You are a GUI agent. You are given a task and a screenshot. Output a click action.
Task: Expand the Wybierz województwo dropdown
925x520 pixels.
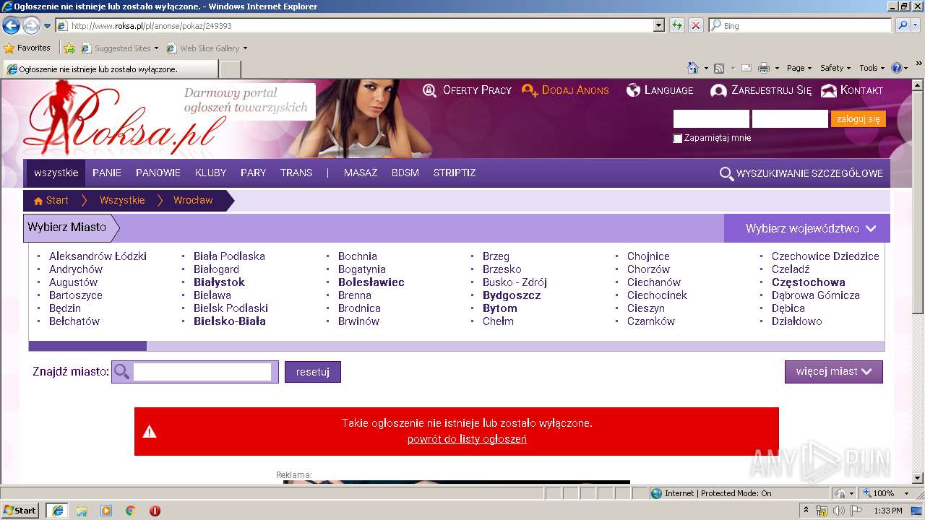(x=807, y=228)
